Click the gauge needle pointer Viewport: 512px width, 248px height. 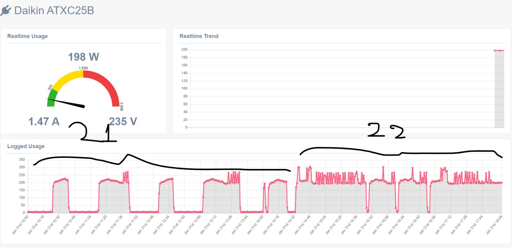tap(66, 102)
